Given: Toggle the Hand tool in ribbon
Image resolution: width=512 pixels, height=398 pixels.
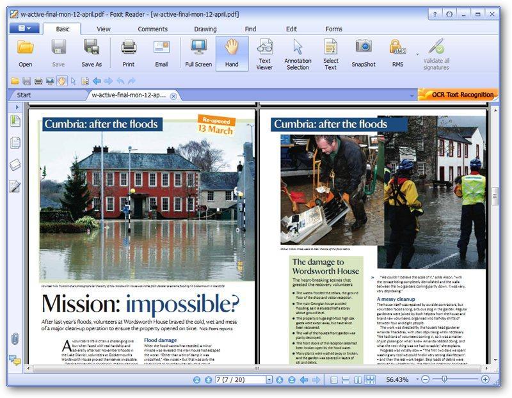Looking at the screenshot, I should (232, 53).
